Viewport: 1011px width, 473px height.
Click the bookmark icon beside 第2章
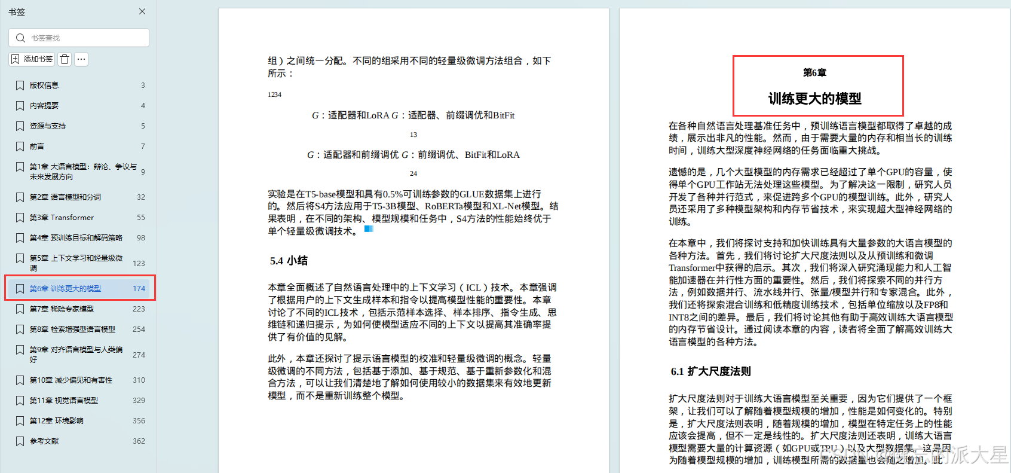(x=20, y=197)
